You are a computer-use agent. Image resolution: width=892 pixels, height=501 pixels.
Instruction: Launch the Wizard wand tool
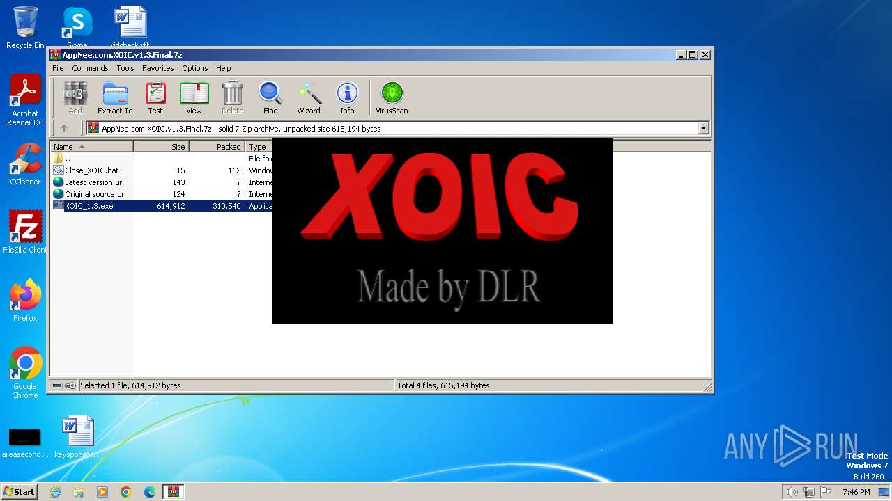click(309, 97)
